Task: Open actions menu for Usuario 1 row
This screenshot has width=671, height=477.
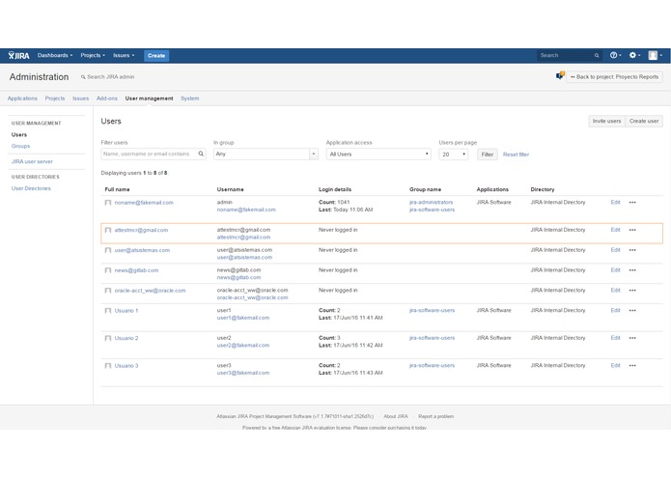Action: [x=632, y=311]
